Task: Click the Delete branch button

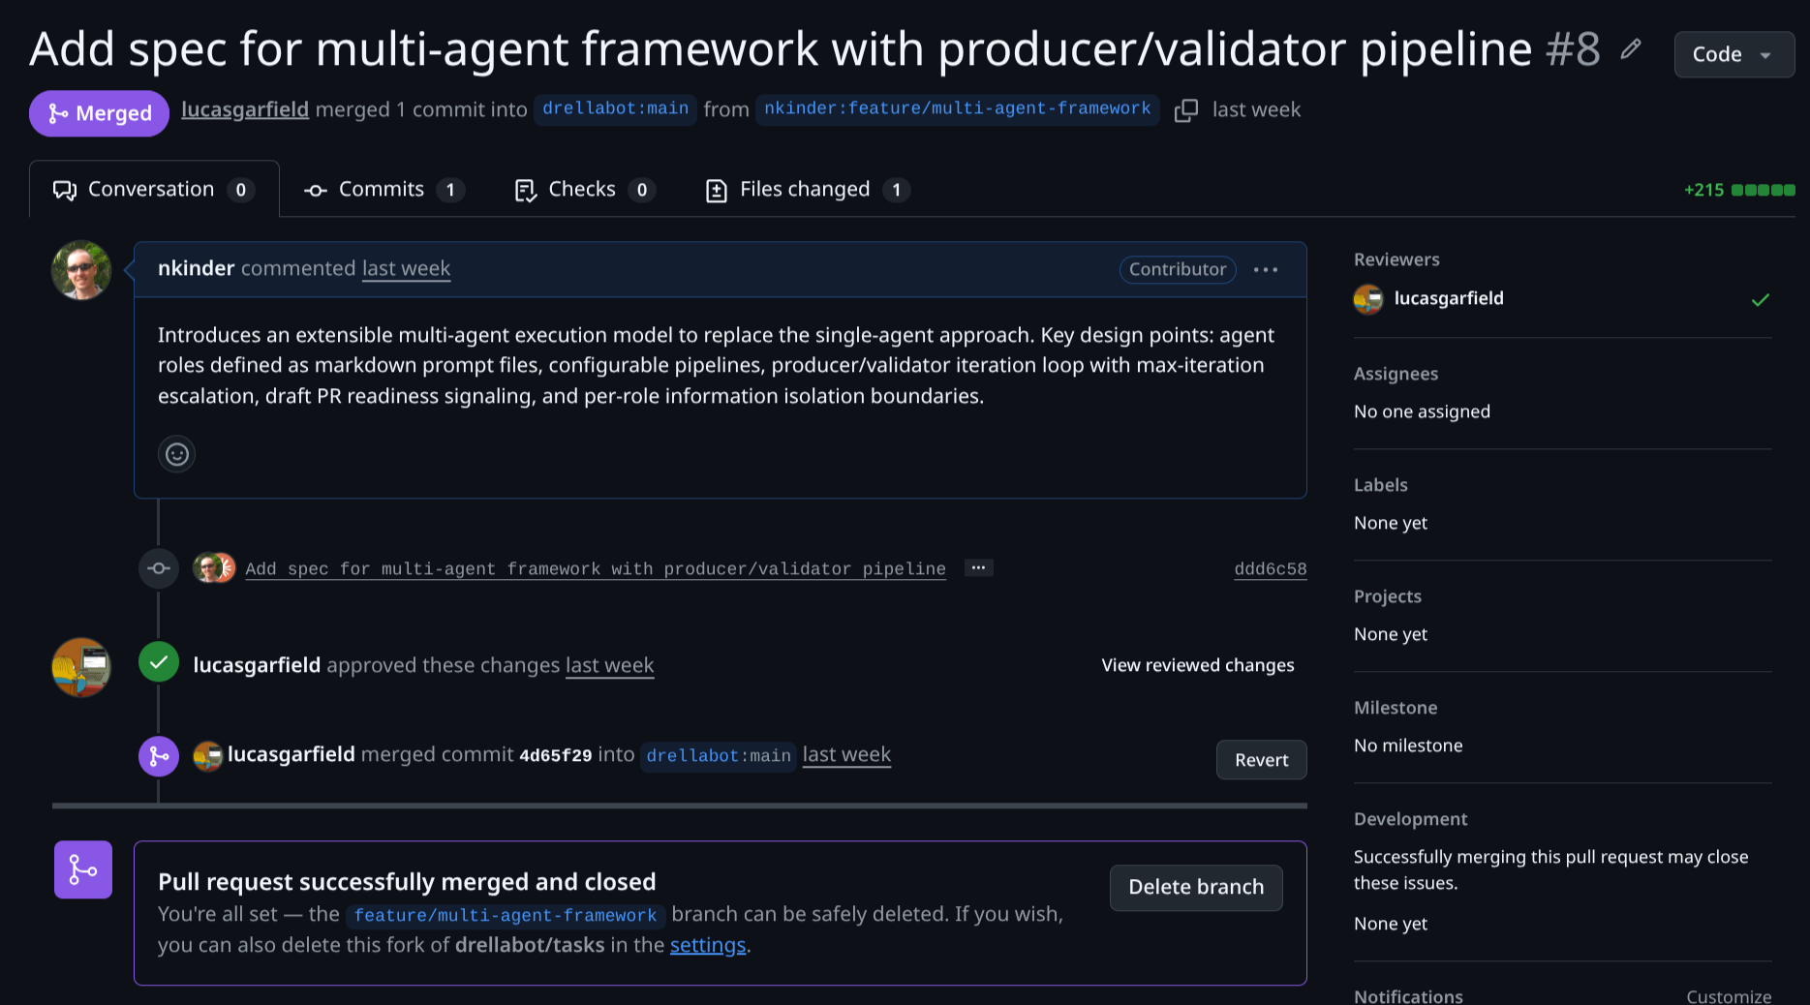Action: point(1195,887)
